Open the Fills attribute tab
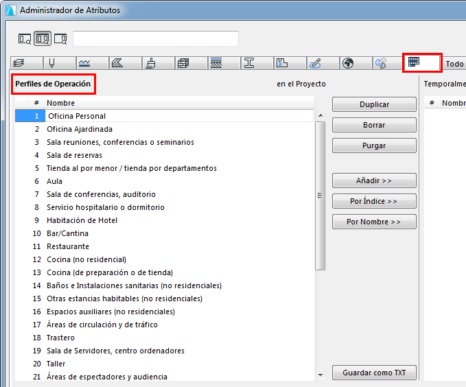466x387 pixels. click(126, 63)
